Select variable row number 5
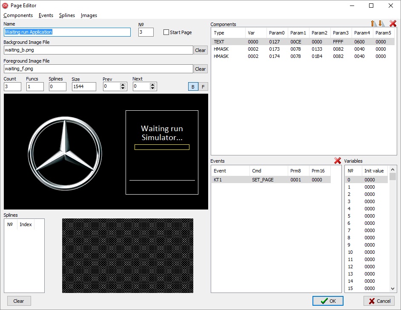401x310 pixels. [x=367, y=216]
